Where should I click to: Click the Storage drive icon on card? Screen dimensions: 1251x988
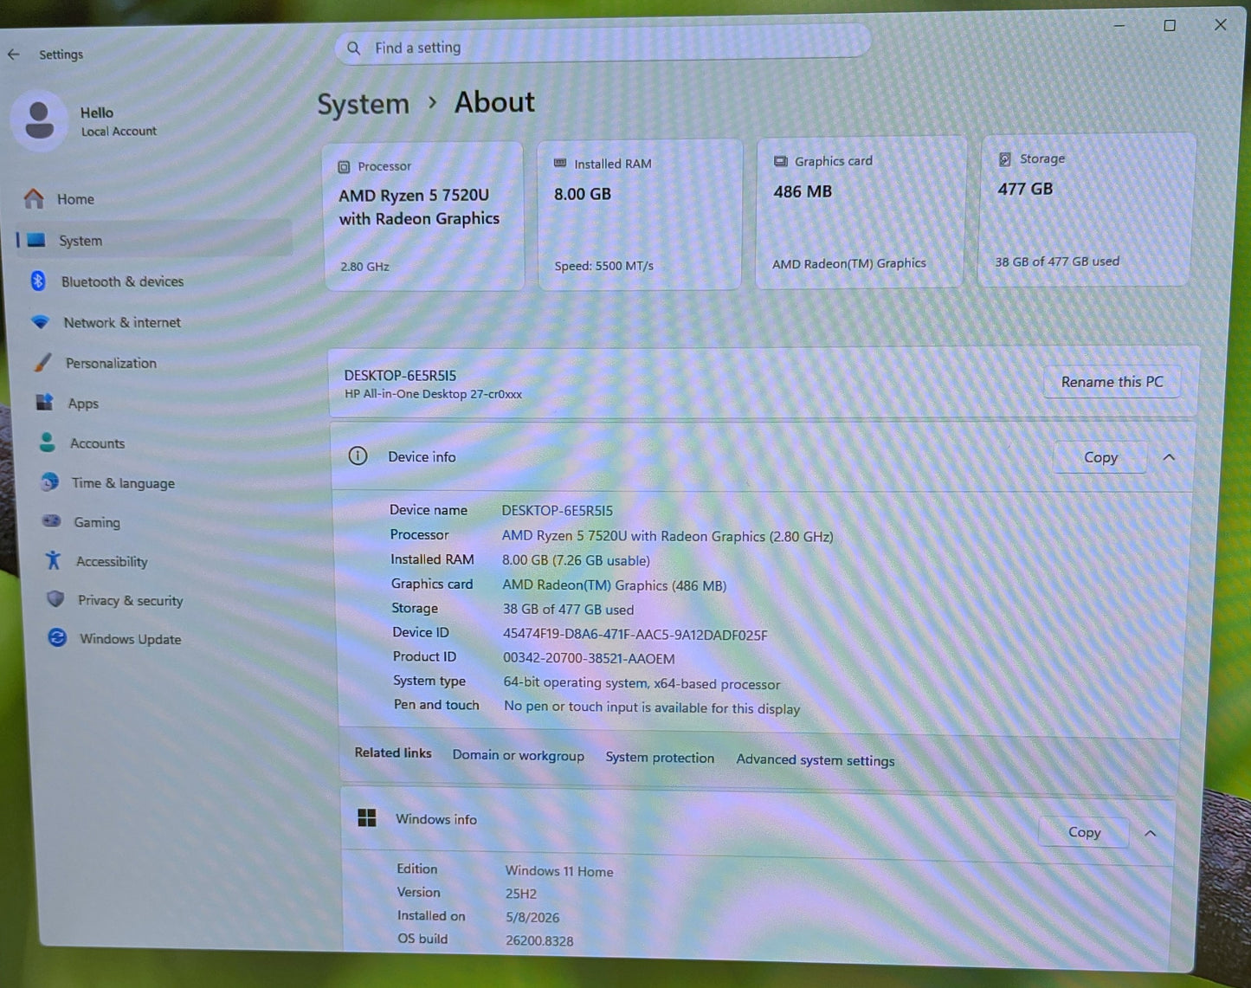(x=1005, y=159)
